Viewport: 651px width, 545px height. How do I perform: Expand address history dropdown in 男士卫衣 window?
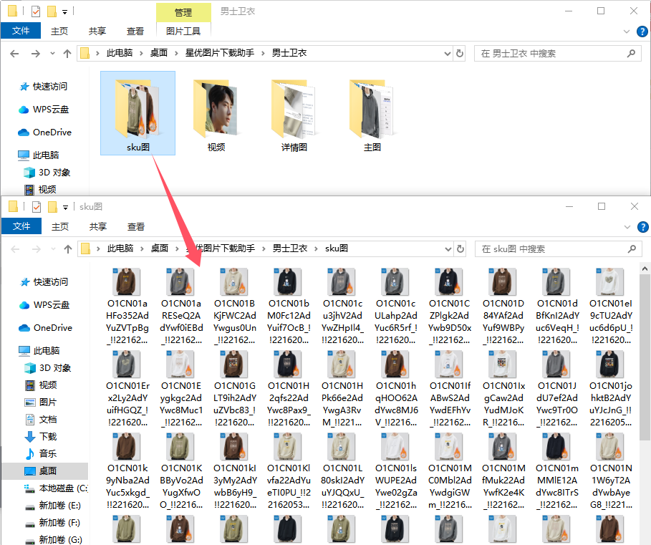447,54
